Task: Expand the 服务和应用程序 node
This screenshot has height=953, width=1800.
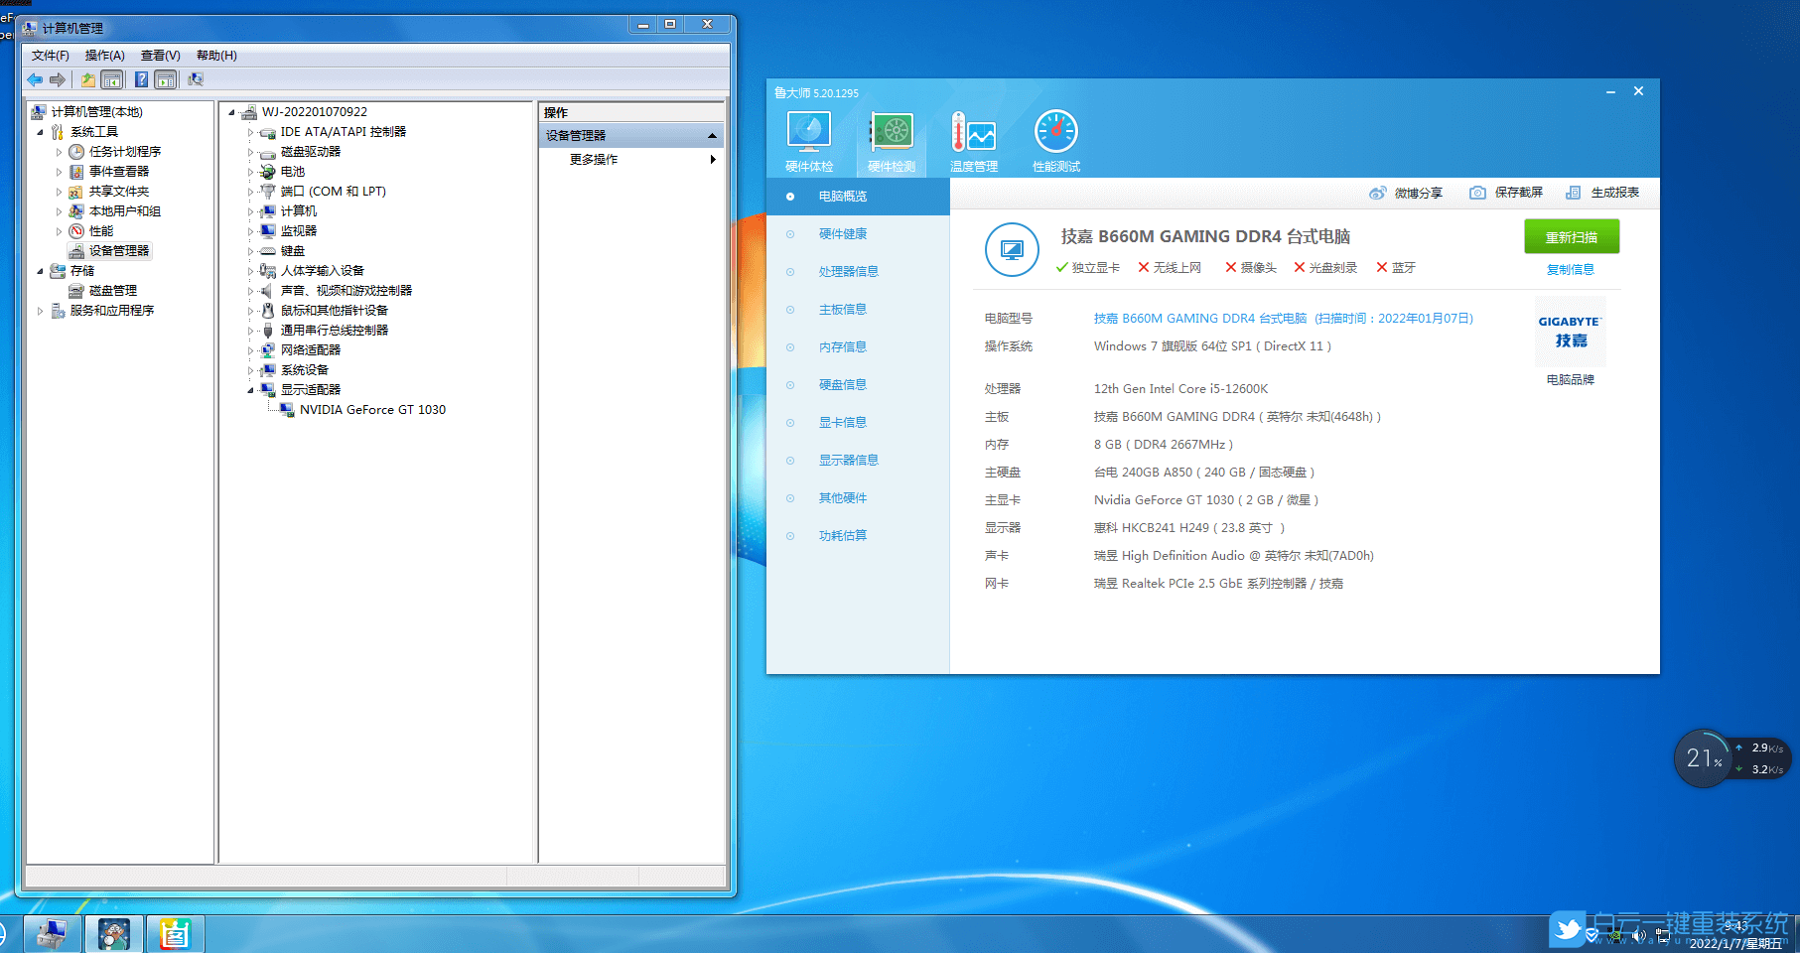Action: [42, 310]
